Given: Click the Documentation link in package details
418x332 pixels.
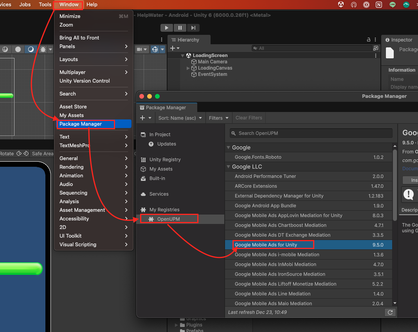Looking at the screenshot, I should (410, 168).
